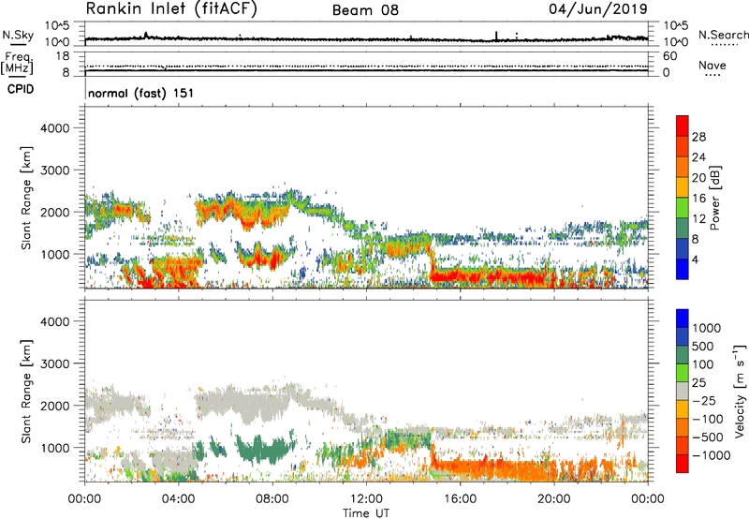Viewport: 749px width, 519px height.
Task: Click the date '04/Jun/2019'
Action: (x=598, y=9)
